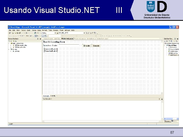Toggle Bold in the formatting toolbar
Screen dimensions: 183x137
(x=102, y=36)
